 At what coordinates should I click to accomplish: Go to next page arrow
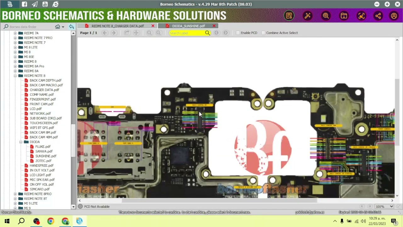coord(114,33)
